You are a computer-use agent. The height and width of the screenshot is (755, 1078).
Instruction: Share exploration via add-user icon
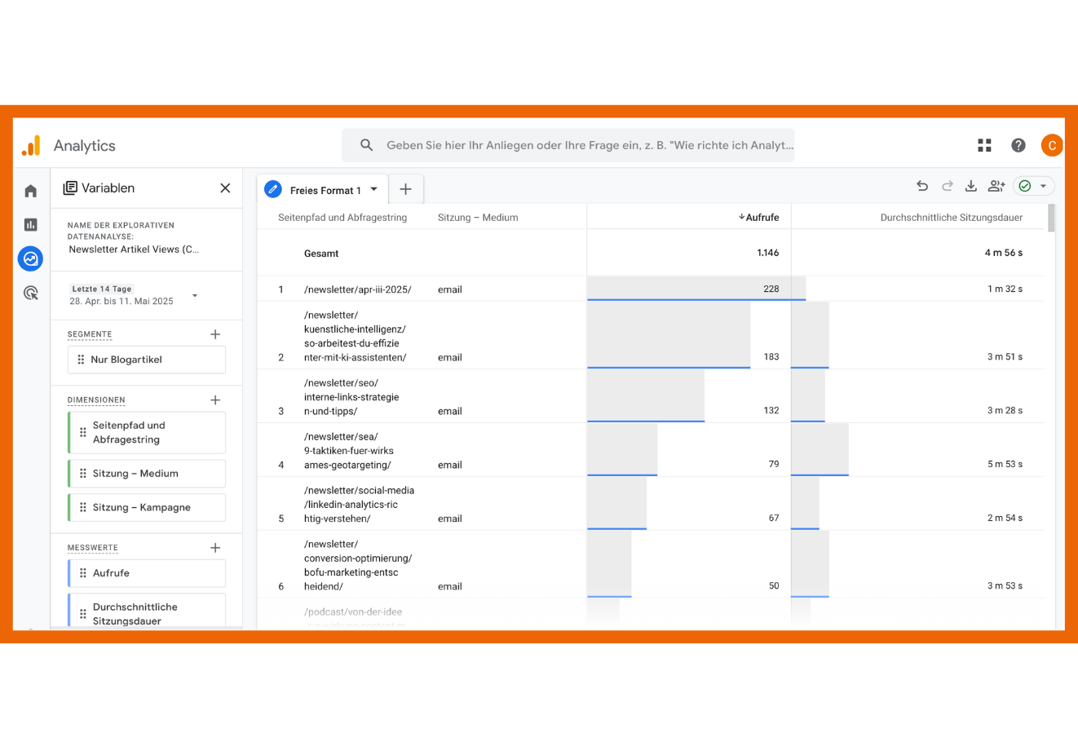point(996,187)
